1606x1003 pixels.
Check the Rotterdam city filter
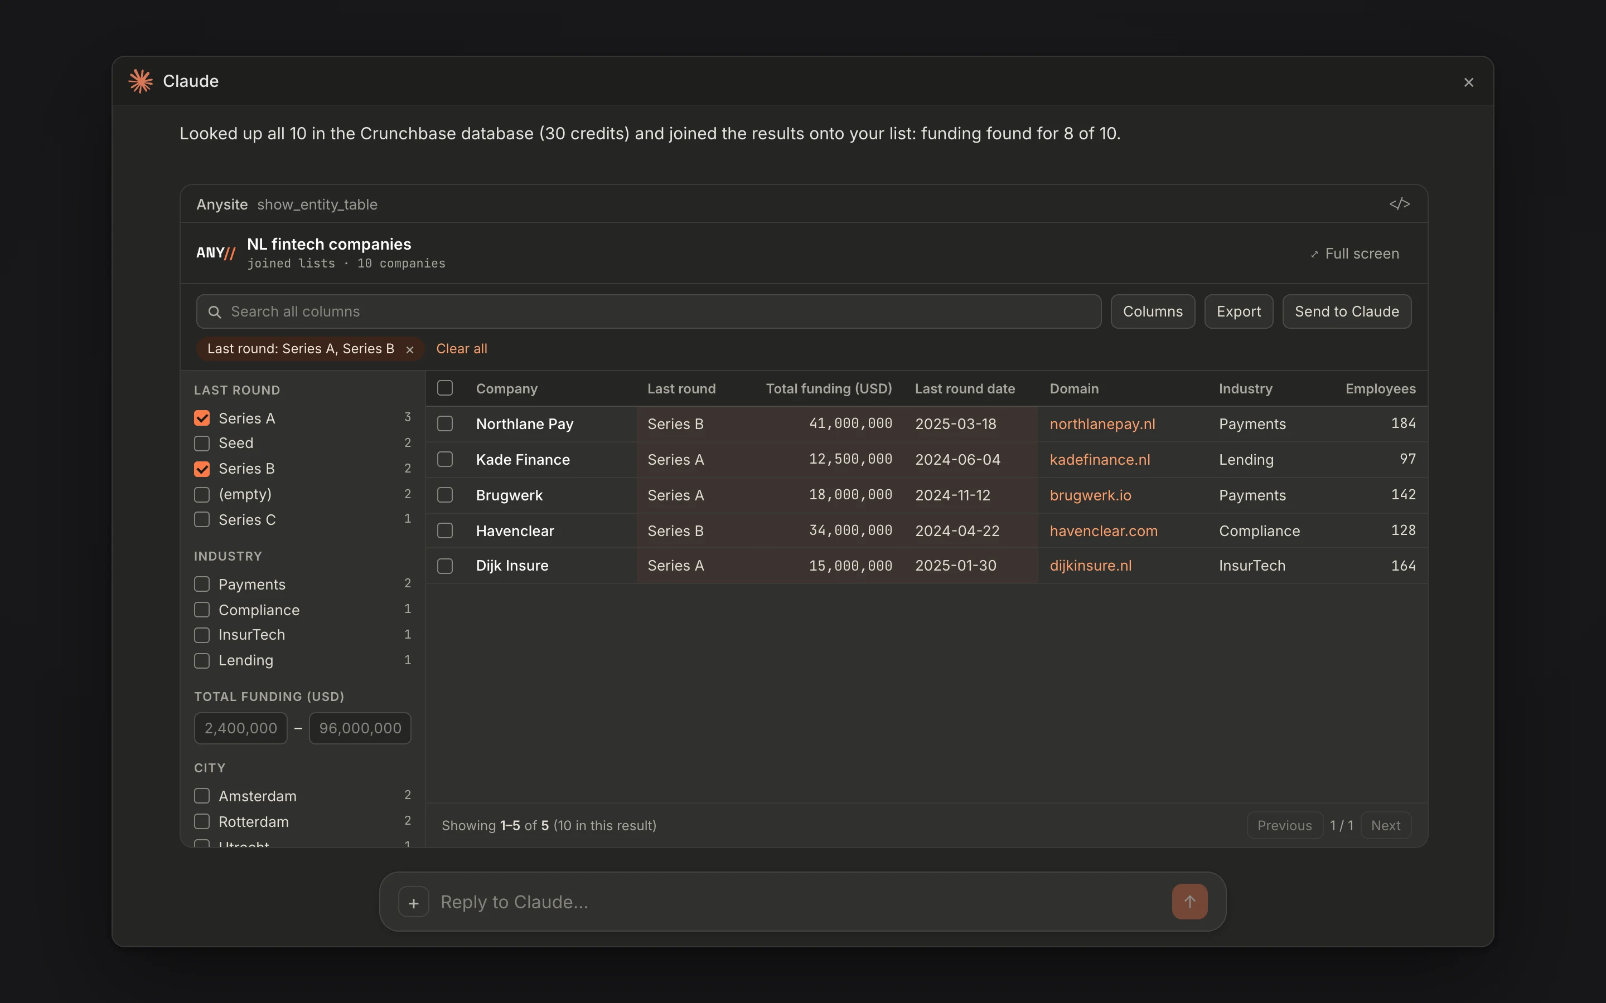[202, 821]
